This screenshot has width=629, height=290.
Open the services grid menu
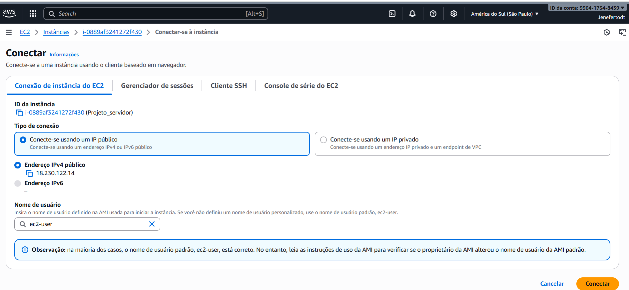33,14
